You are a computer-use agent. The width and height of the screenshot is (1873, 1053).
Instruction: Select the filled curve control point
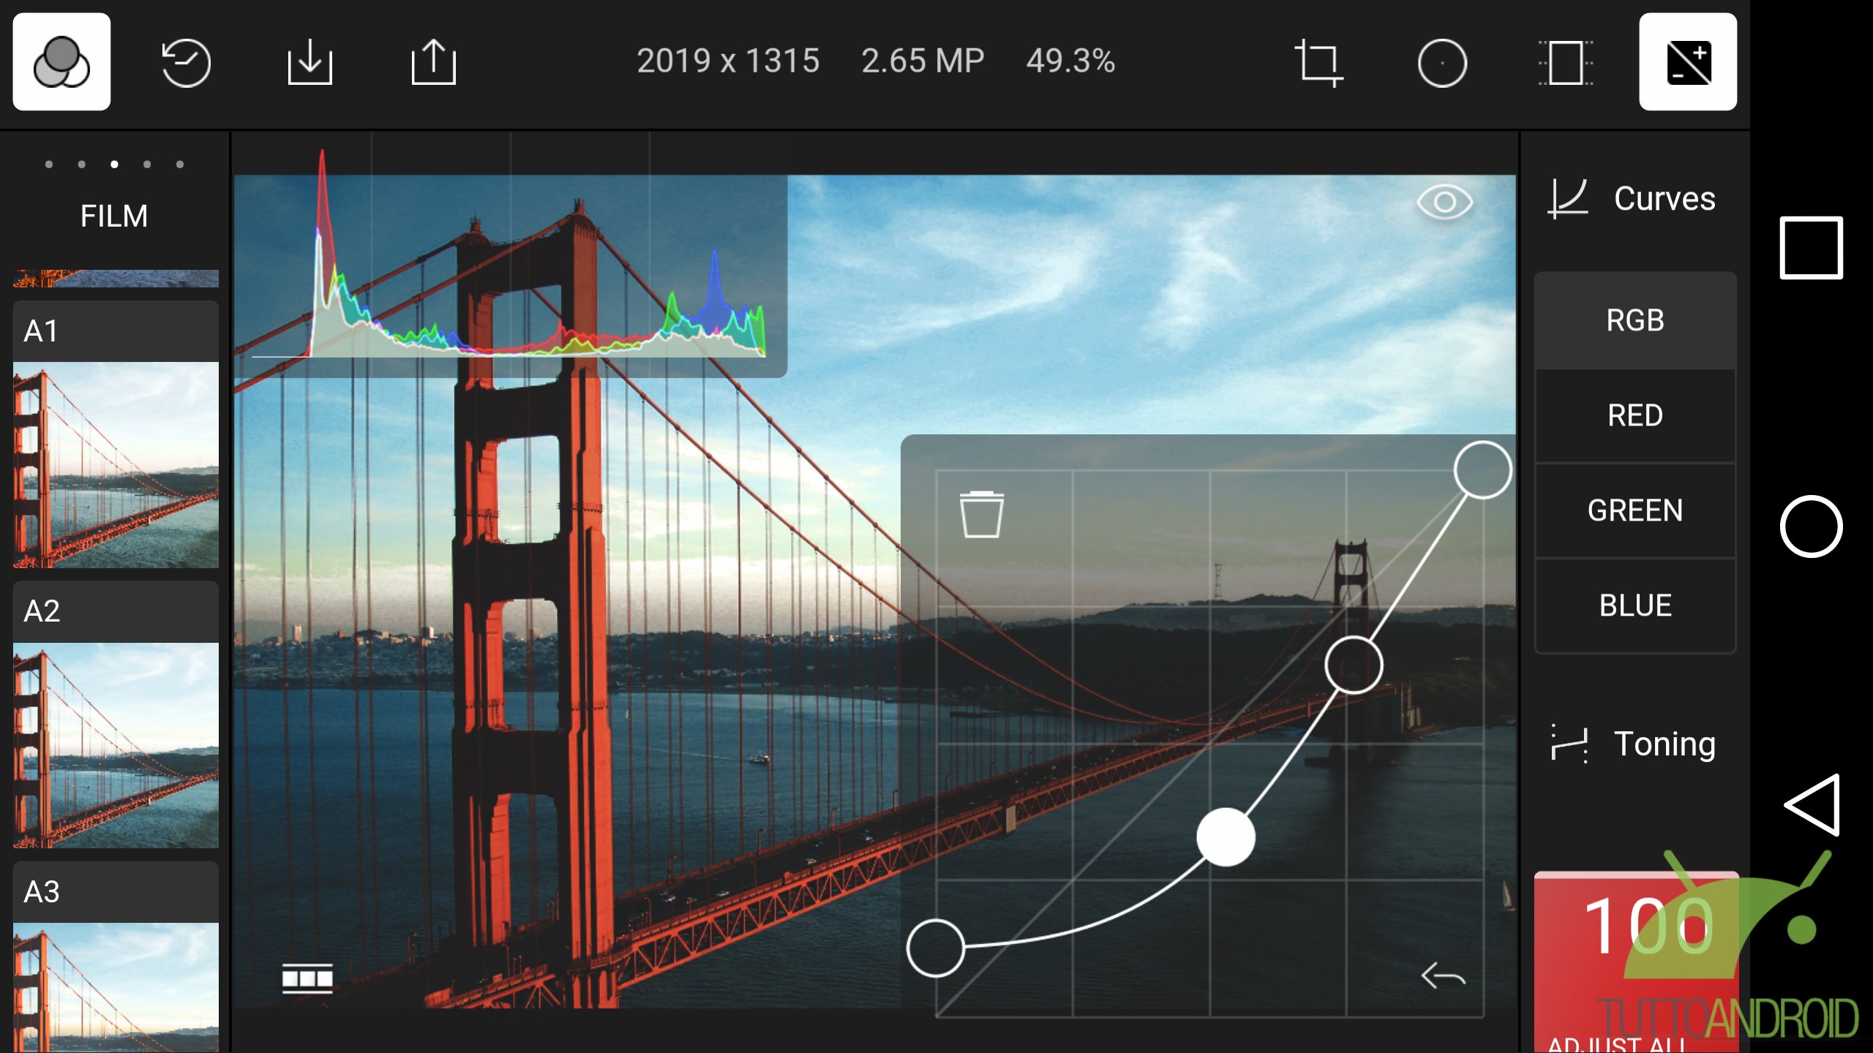(x=1225, y=837)
